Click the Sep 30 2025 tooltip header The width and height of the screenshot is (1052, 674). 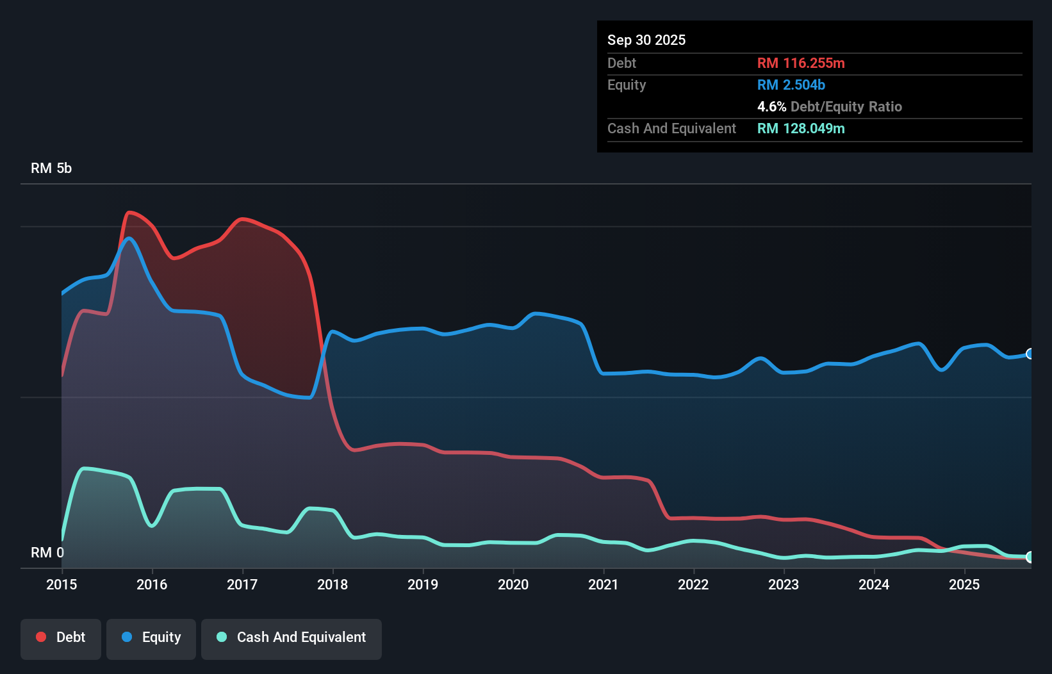click(x=646, y=40)
